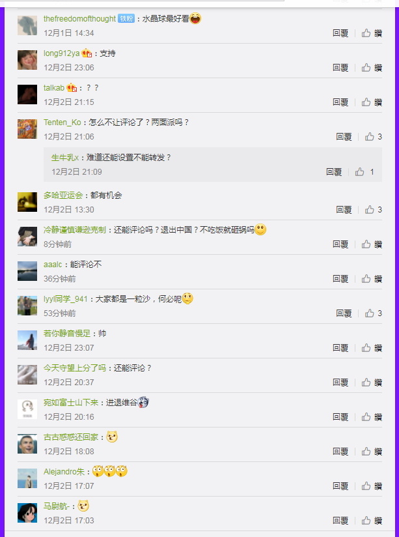Reply to aaalc's comment 能评论不
The width and height of the screenshot is (399, 537).
pyautogui.click(x=340, y=279)
